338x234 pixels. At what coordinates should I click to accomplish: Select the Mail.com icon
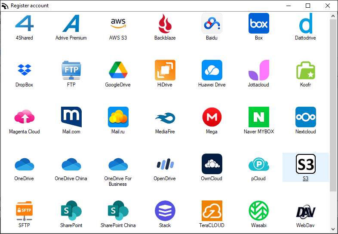coord(71,117)
